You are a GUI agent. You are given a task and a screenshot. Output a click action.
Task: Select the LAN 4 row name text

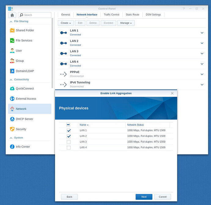pos(83,147)
